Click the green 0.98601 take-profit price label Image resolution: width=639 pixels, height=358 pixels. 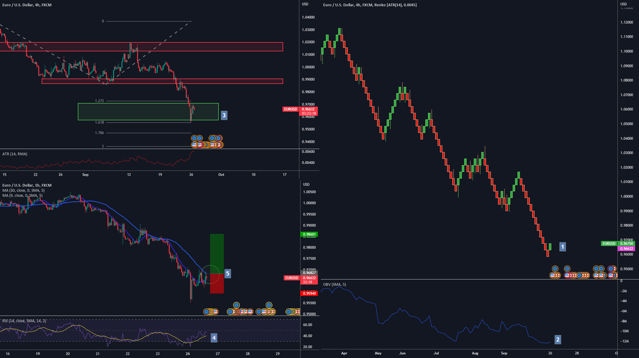310,234
